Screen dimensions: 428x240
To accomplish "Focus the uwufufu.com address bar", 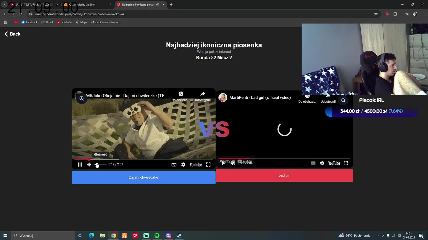I will (201, 14).
